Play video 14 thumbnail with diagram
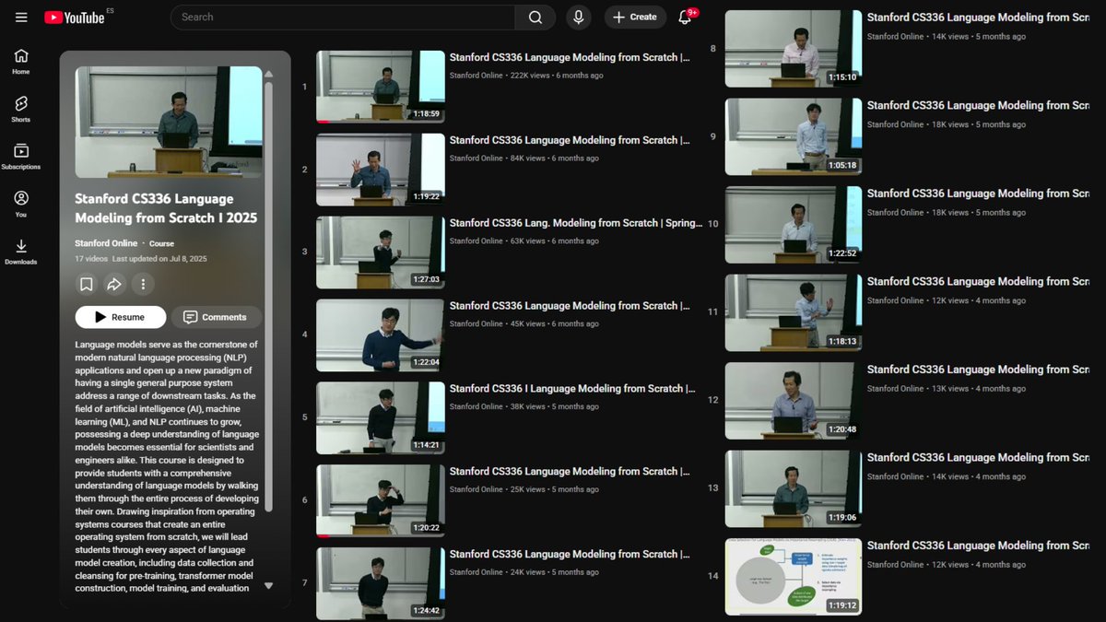The height and width of the screenshot is (622, 1106). tap(794, 577)
